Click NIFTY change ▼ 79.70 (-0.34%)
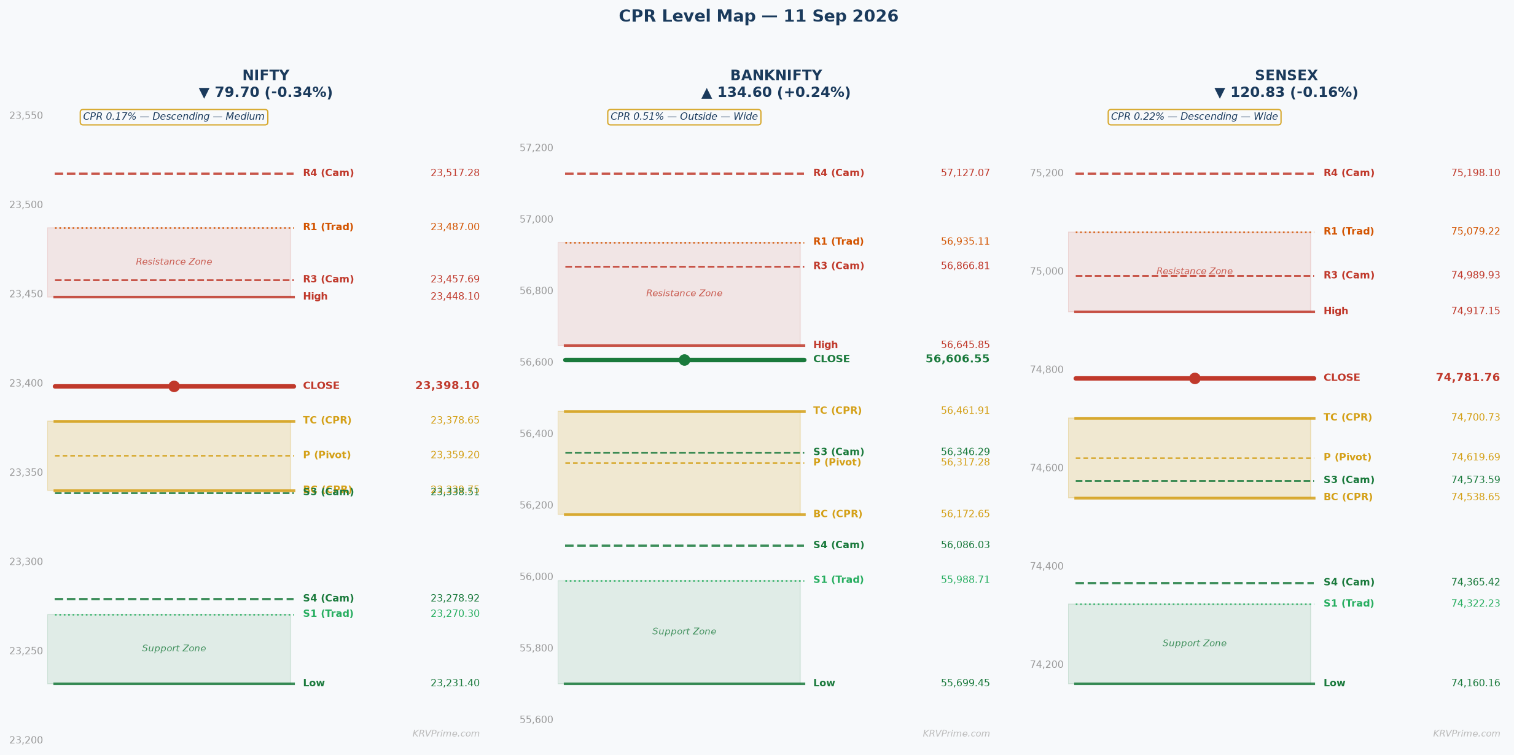Screen dimensions: 1514x755 tap(266, 93)
